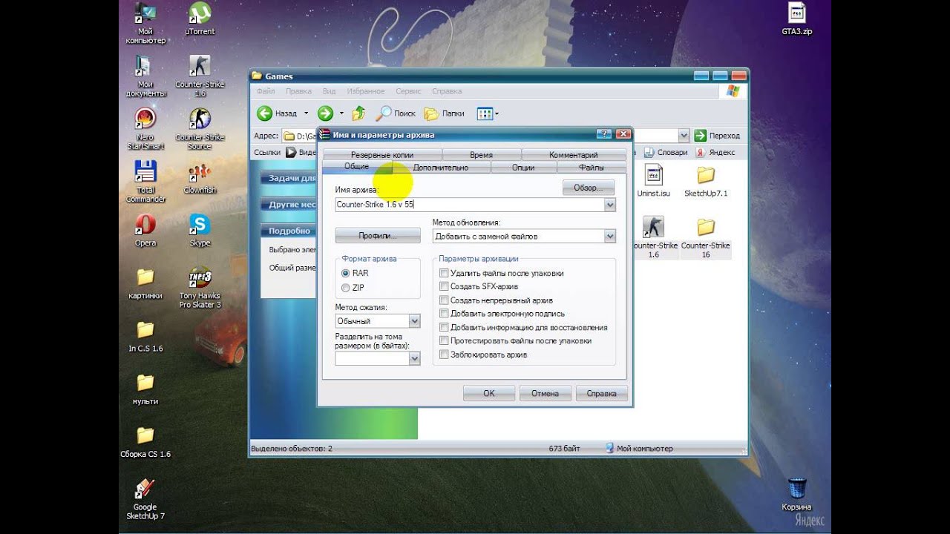The height and width of the screenshot is (534, 950).
Task: Launch Google SketchUp 7 desktop icon
Action: click(145, 500)
